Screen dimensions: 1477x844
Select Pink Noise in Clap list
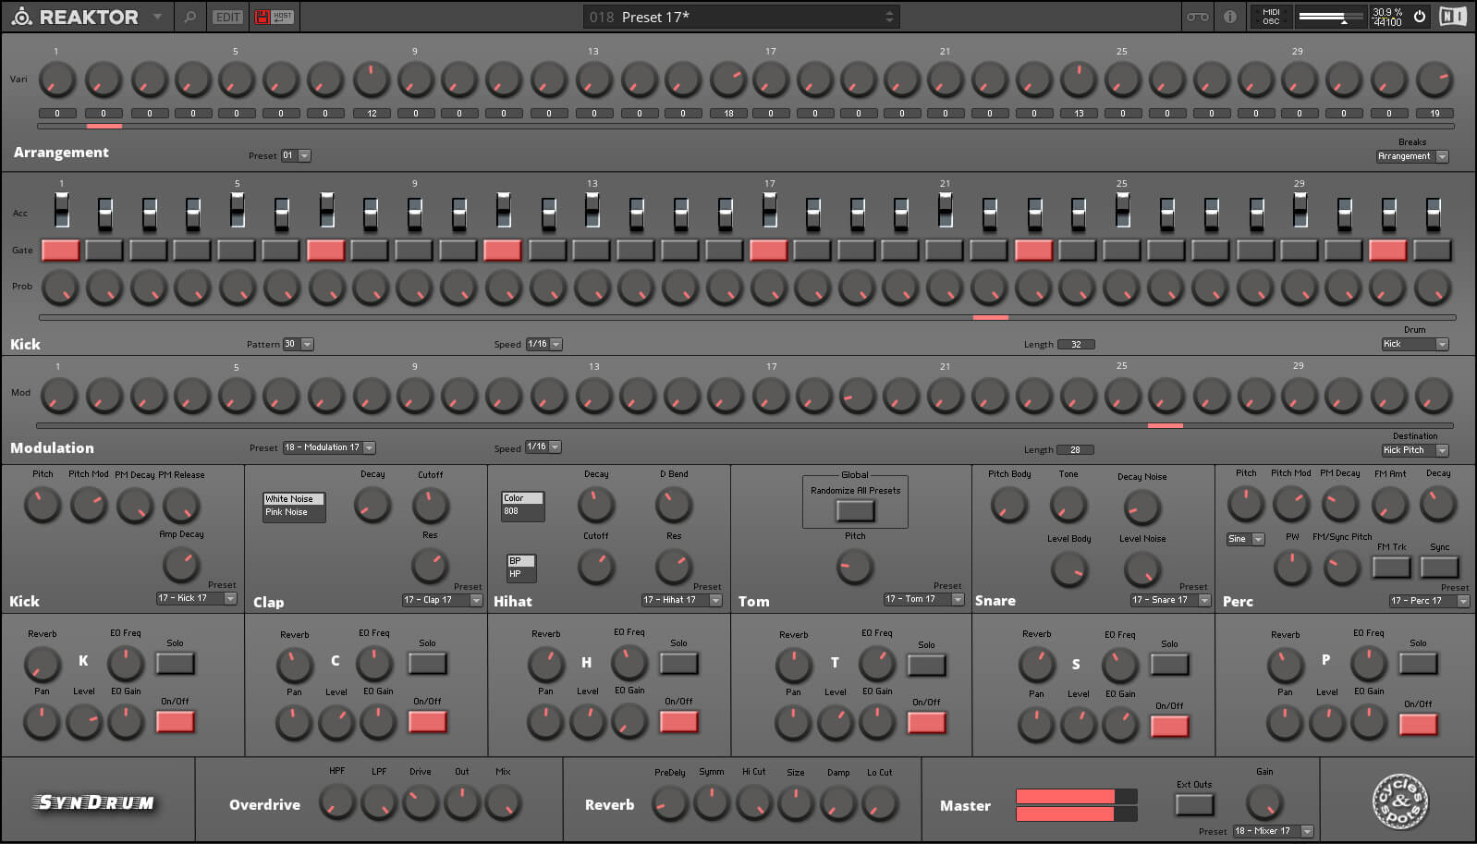pos(294,512)
